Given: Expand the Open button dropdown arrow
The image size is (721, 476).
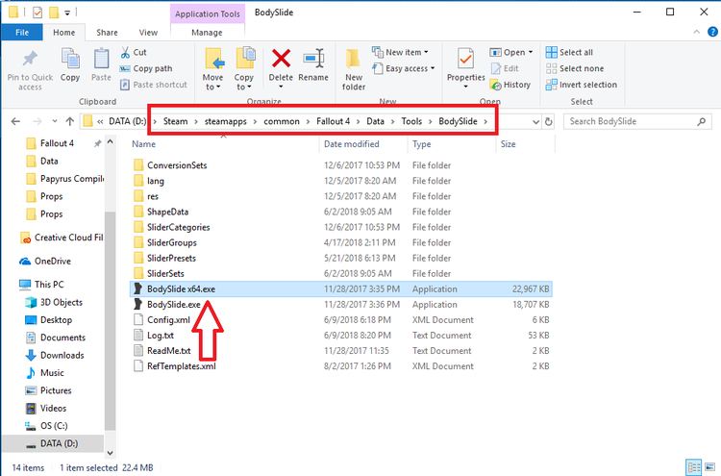Looking at the screenshot, I should pyautogui.click(x=531, y=52).
